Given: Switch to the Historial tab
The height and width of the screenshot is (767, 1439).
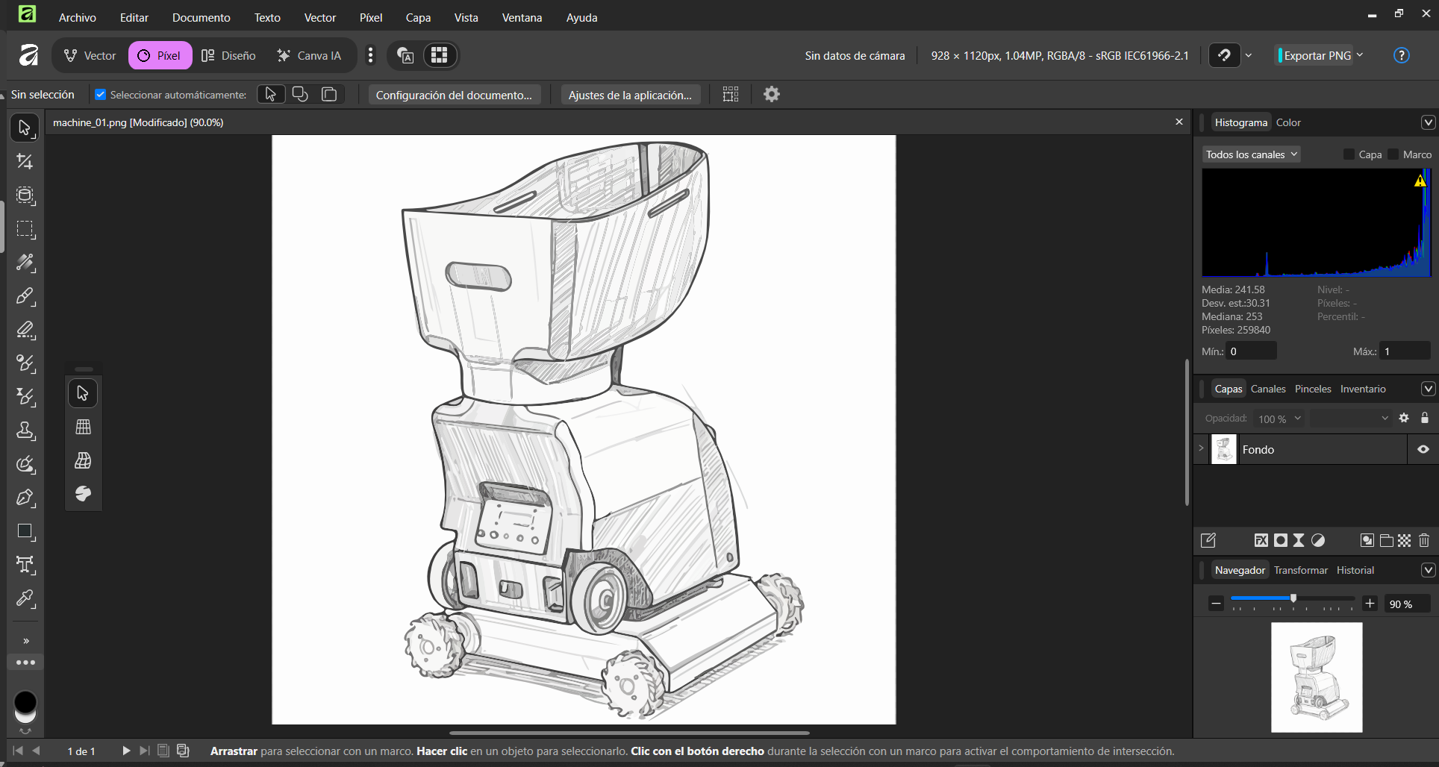Looking at the screenshot, I should pos(1355,570).
